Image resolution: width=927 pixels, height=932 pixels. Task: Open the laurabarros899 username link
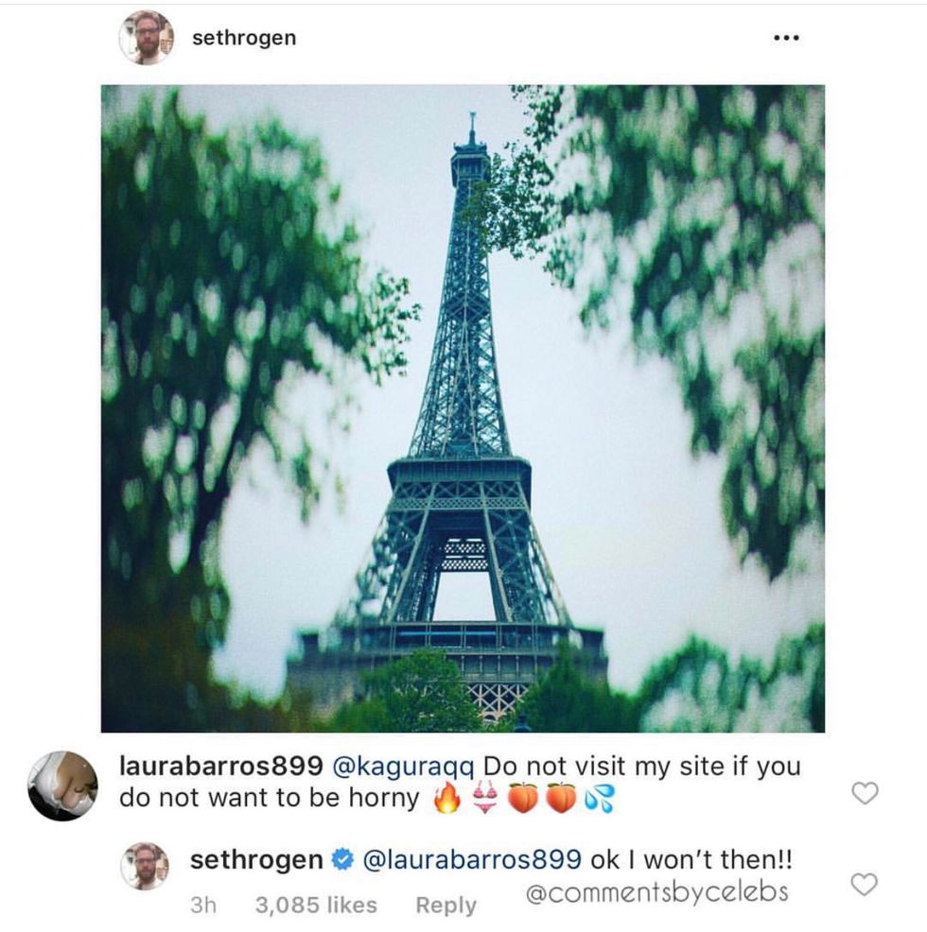(220, 767)
